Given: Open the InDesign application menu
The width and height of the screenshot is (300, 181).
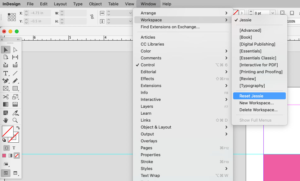Looking at the screenshot, I should pyautogui.click(x=11, y=4).
